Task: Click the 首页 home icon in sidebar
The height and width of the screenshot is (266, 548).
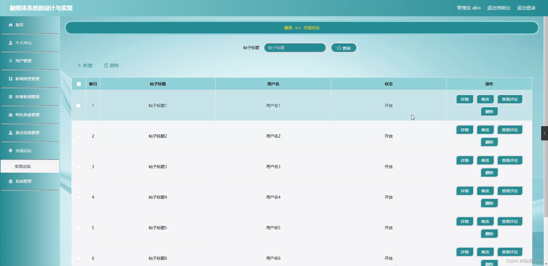Action: tap(10, 25)
